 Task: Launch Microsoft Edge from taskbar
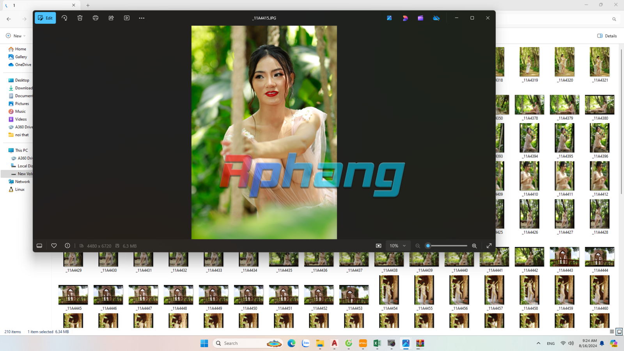(291, 343)
